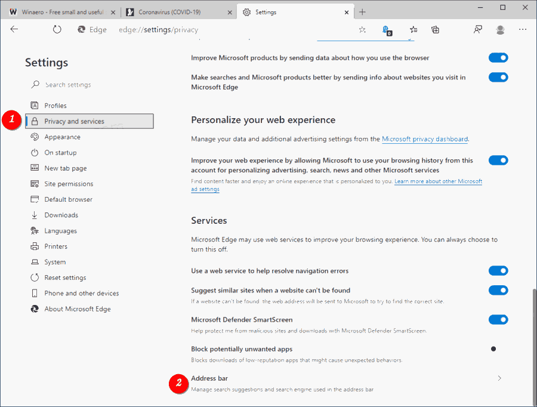Open Downloads settings label

(x=61, y=215)
